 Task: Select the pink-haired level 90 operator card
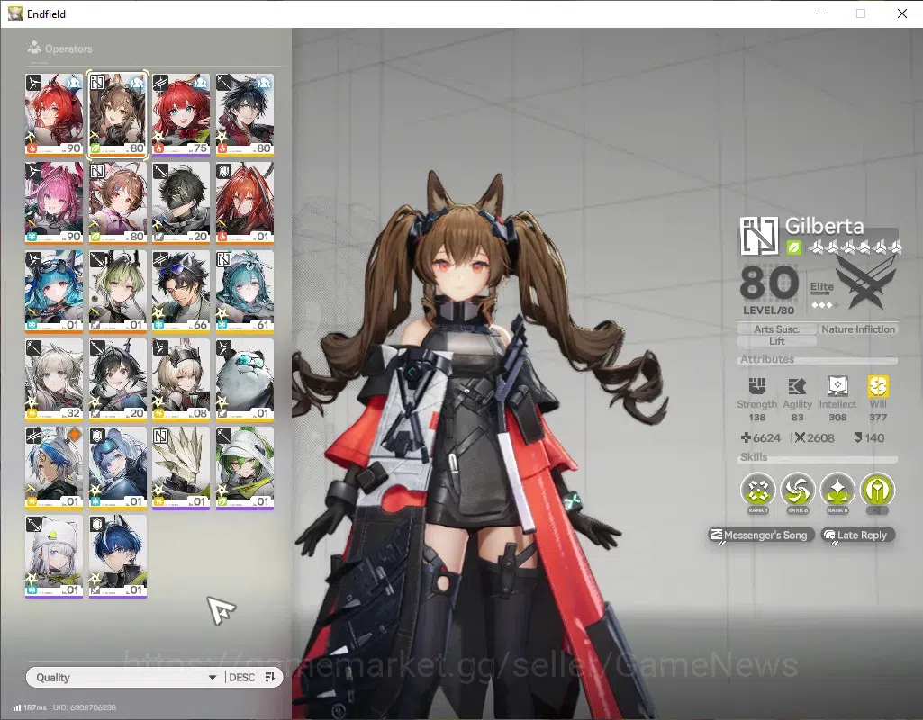53,202
